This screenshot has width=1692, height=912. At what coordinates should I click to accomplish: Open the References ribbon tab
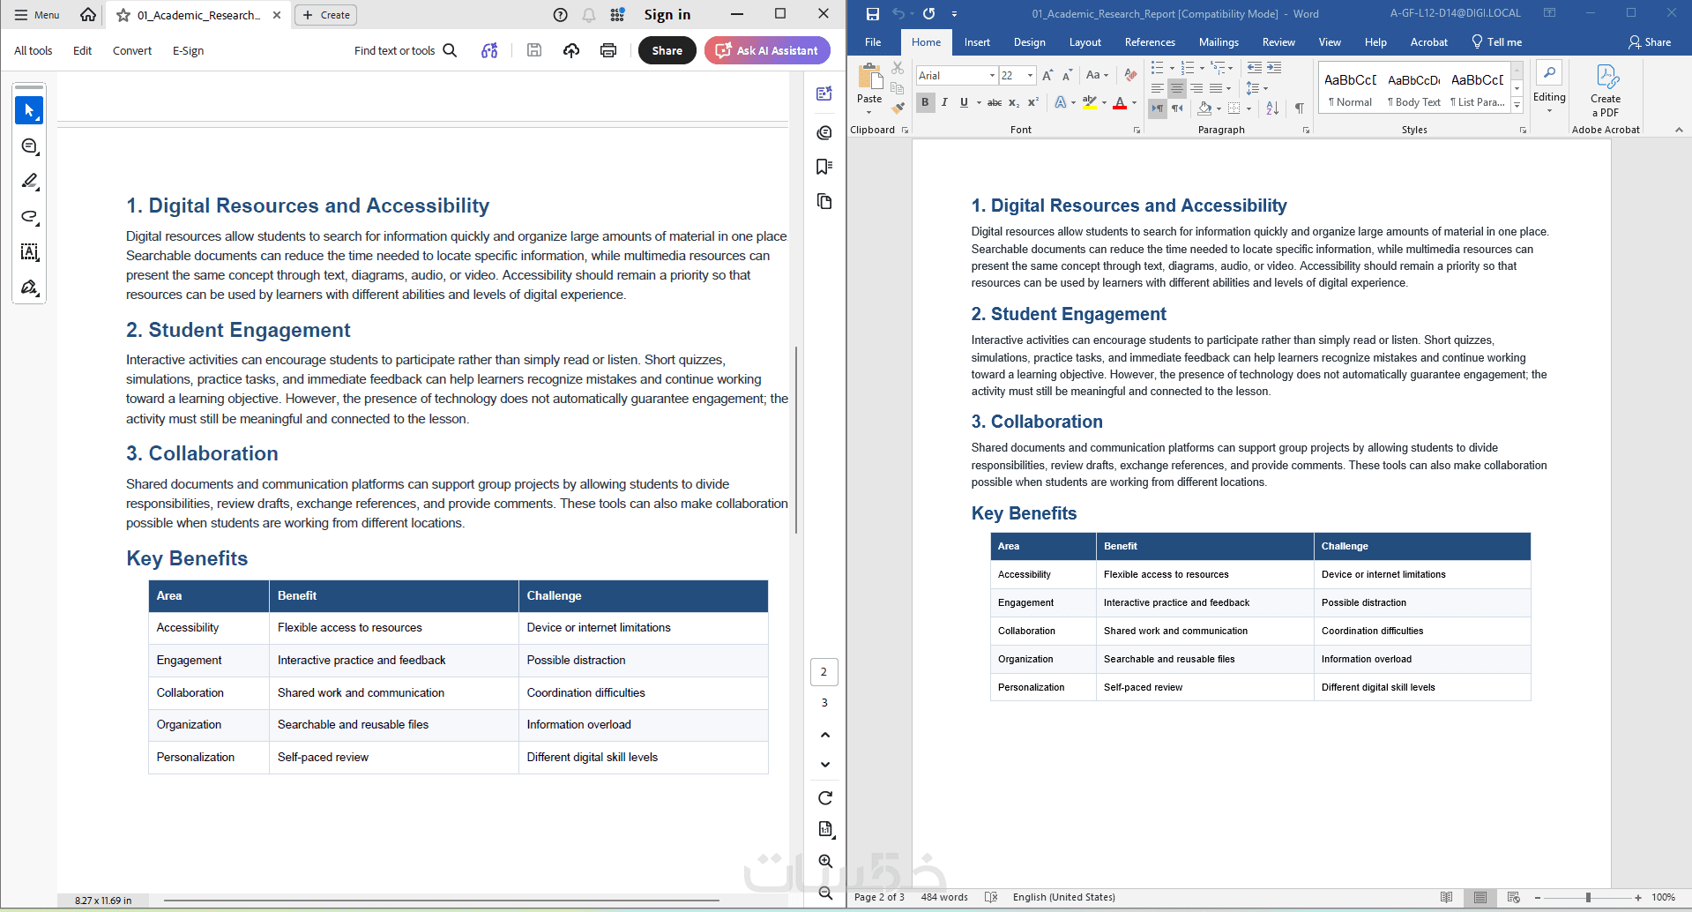[1150, 42]
